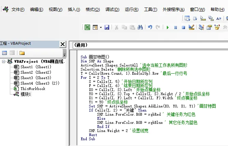Image resolution: width=228 pixels, height=146 pixels.
Task: Click the Reset stop icon
Action: [184, 27]
